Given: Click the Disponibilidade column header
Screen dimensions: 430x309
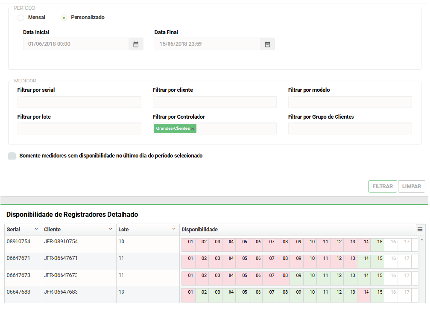Looking at the screenshot, I should [200, 230].
